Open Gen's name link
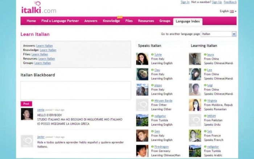This screenshot has height=159, width=254. [157, 131]
